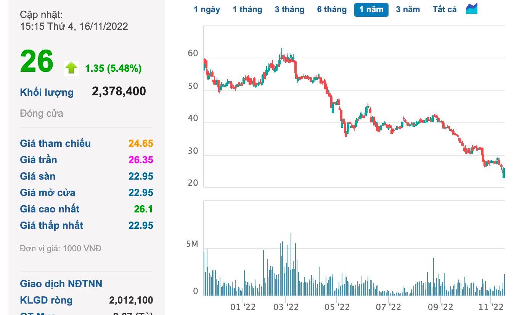Click the tallest volume bar near 03 '22
Viewport: 514px width, 315px height.
pyautogui.click(x=291, y=264)
